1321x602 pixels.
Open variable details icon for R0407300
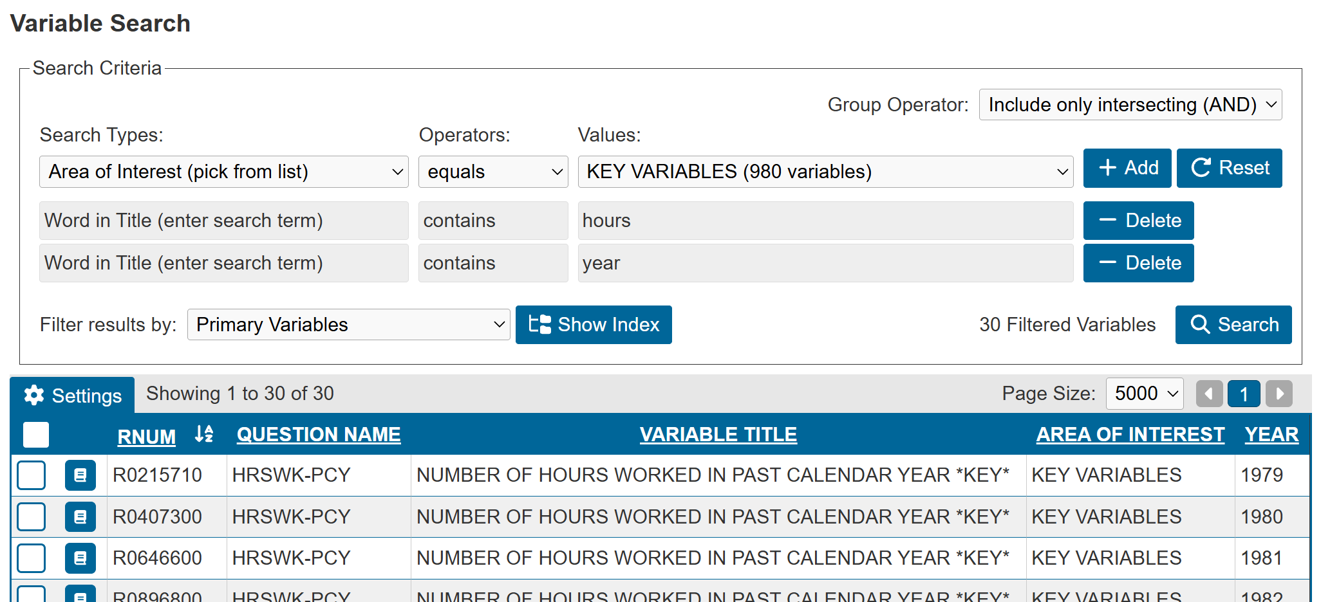coord(80,517)
